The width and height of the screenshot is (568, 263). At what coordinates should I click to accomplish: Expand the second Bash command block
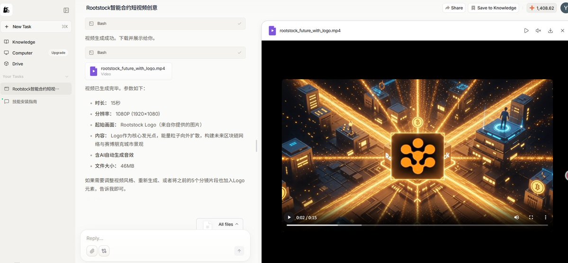pos(165,53)
